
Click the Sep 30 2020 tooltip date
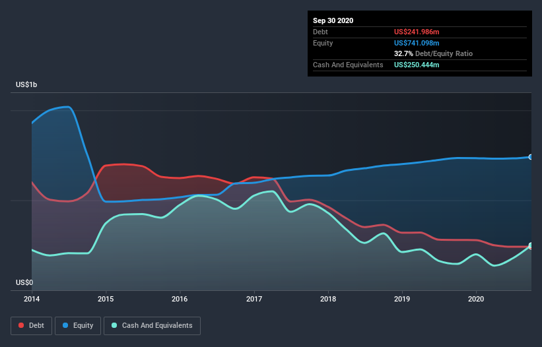tap(333, 20)
